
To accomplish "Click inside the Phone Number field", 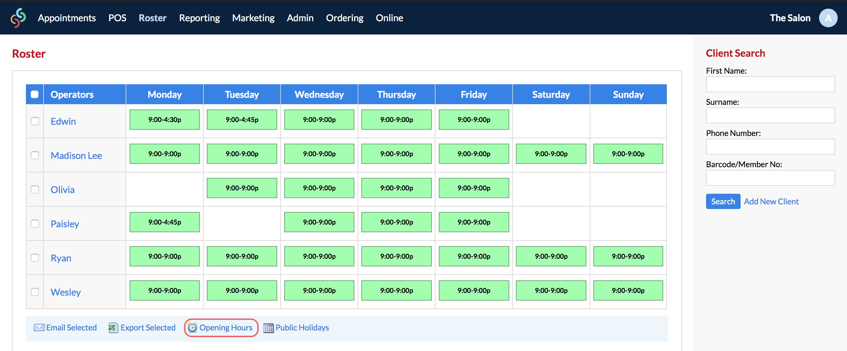I will 770,147.
